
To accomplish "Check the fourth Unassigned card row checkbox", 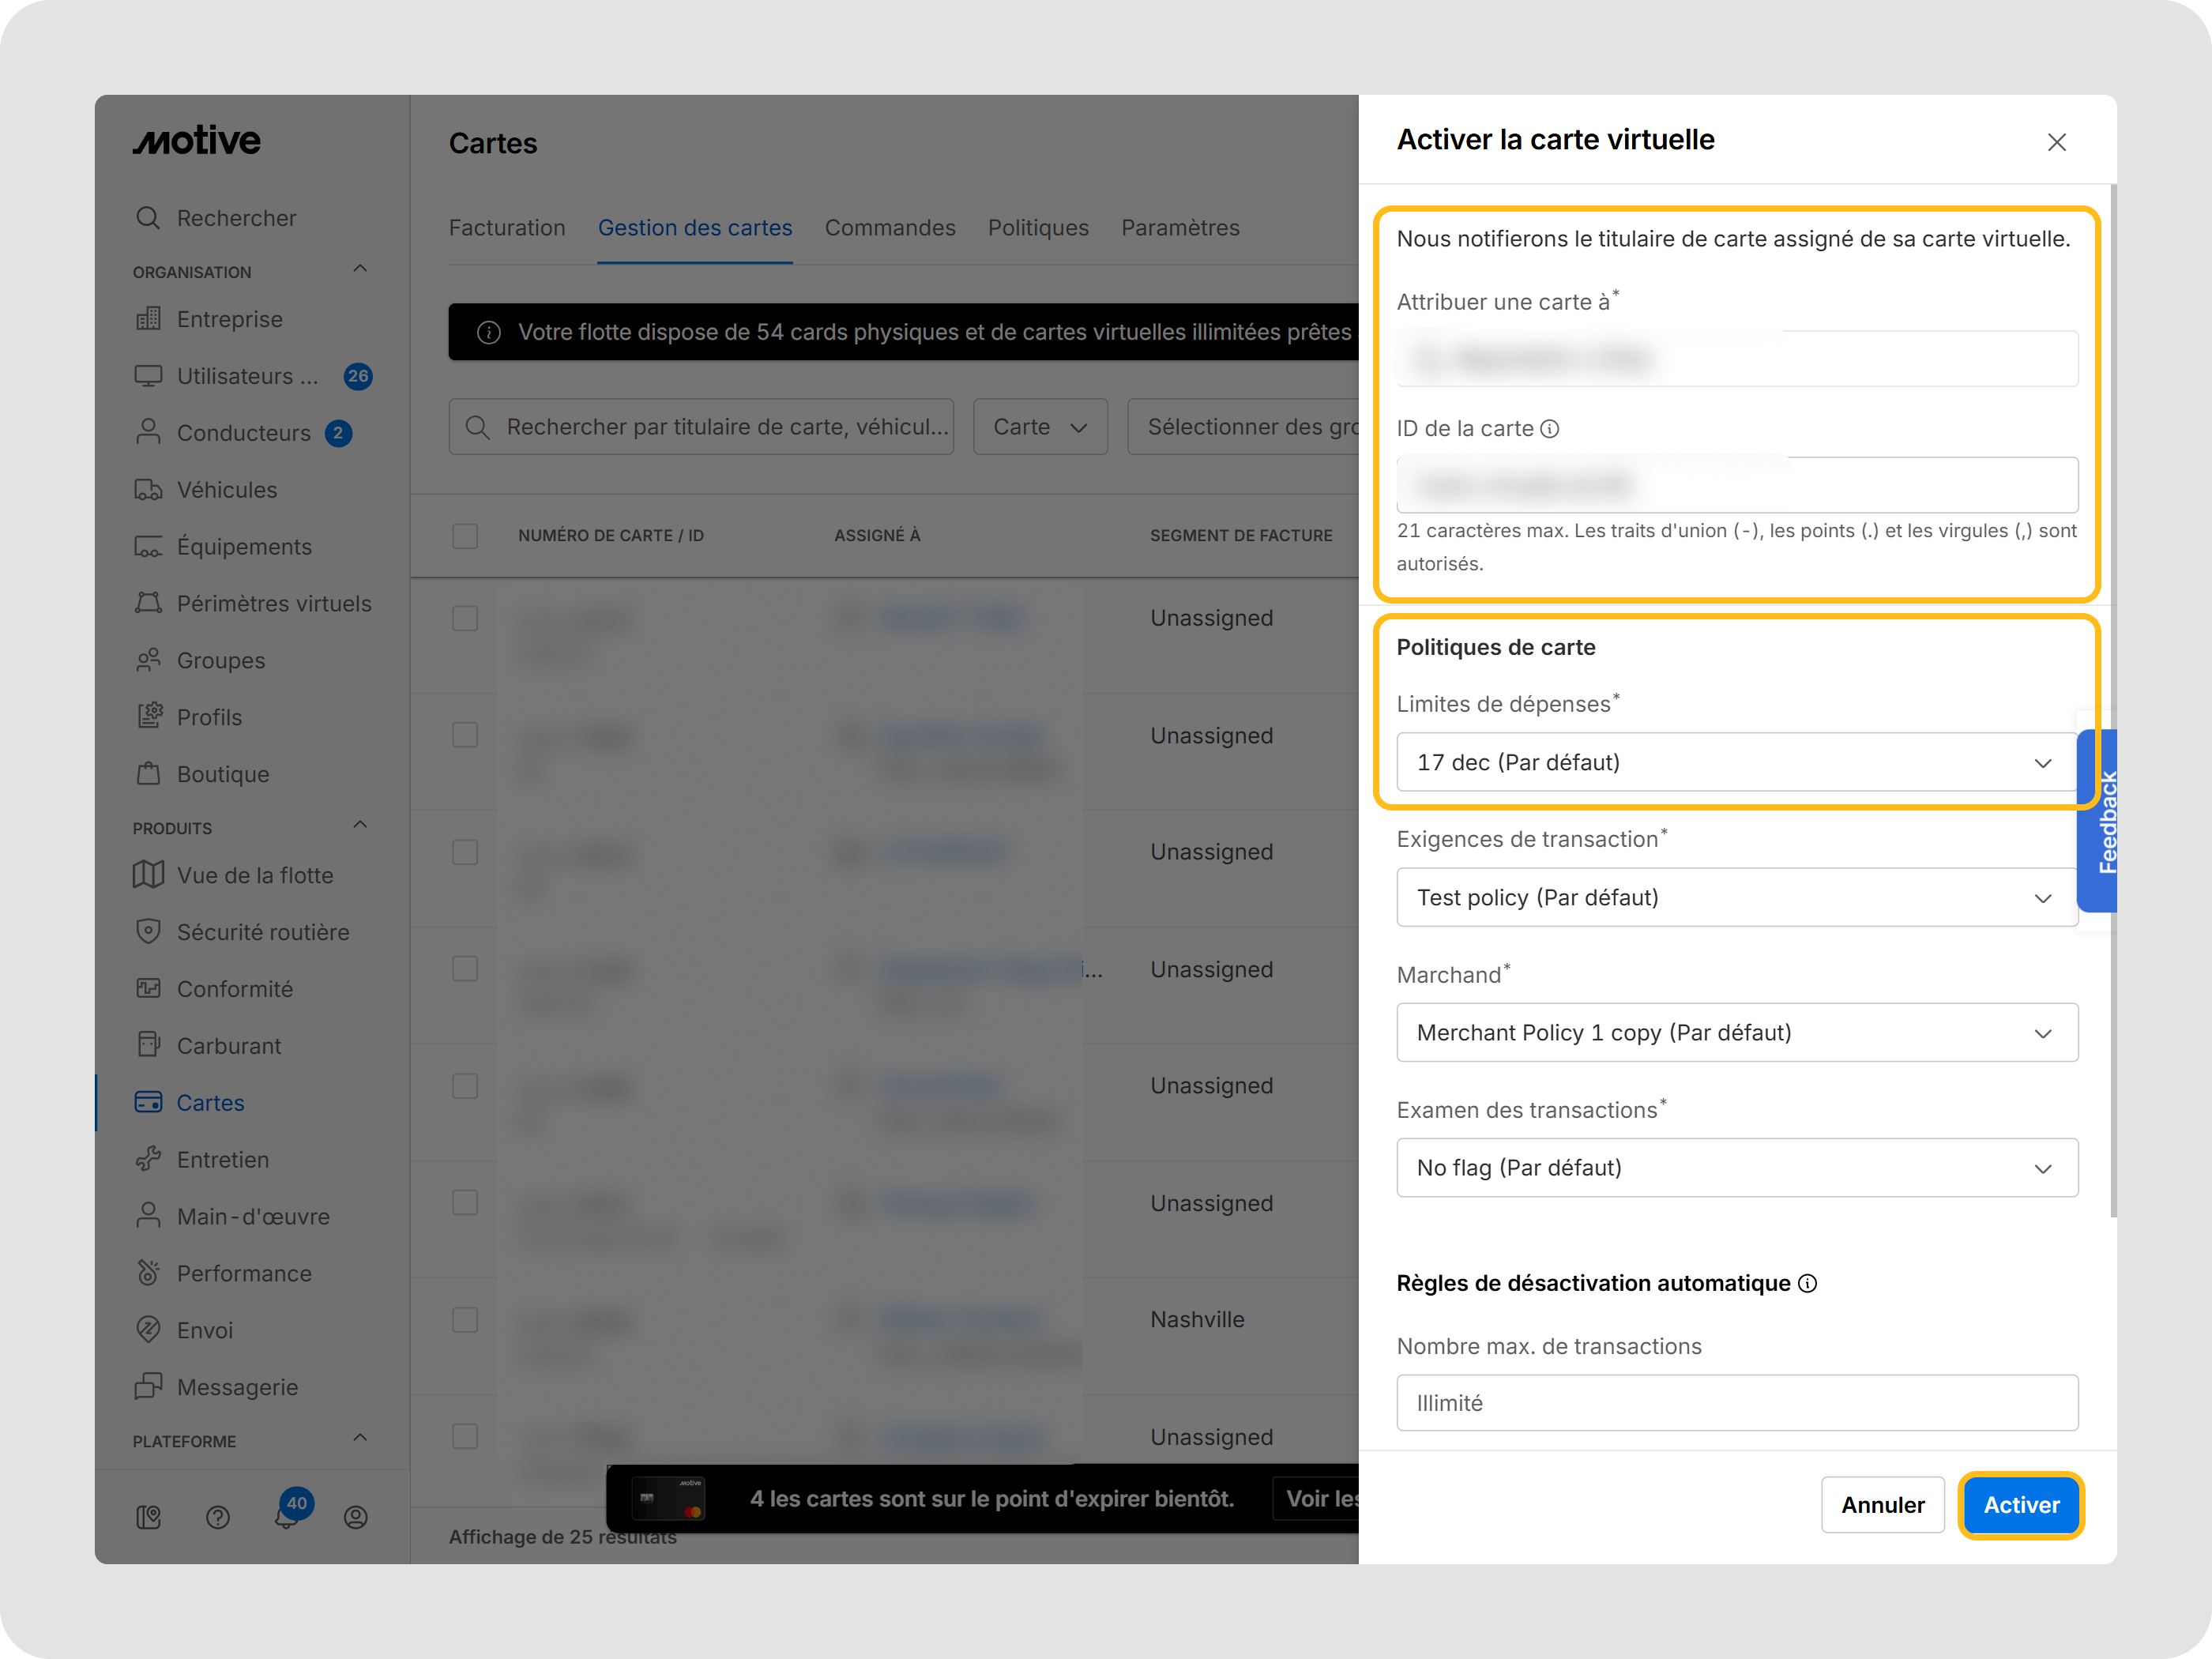I will [x=465, y=969].
